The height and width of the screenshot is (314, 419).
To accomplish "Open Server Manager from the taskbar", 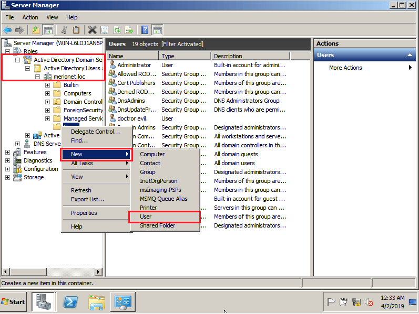I will click(x=44, y=302).
